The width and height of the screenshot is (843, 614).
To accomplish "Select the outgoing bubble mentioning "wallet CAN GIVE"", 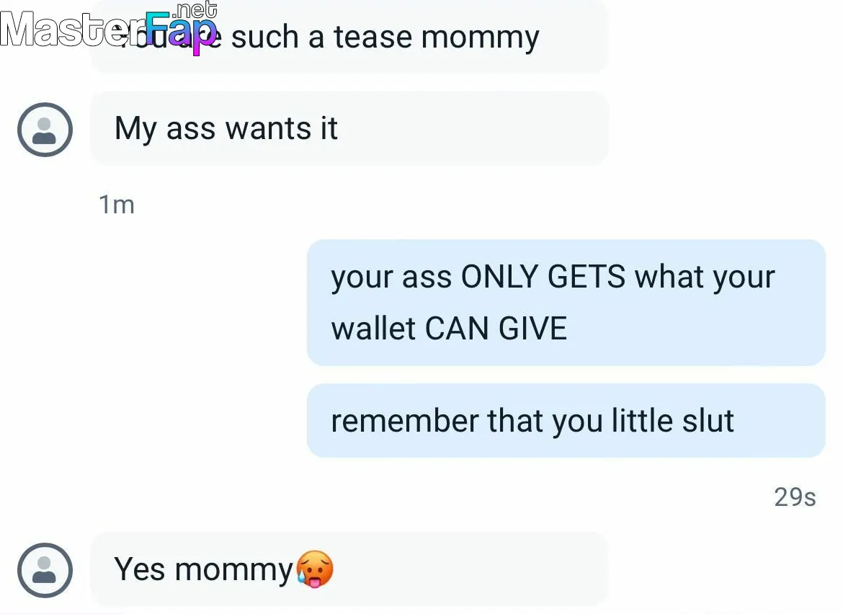I will (x=566, y=303).
